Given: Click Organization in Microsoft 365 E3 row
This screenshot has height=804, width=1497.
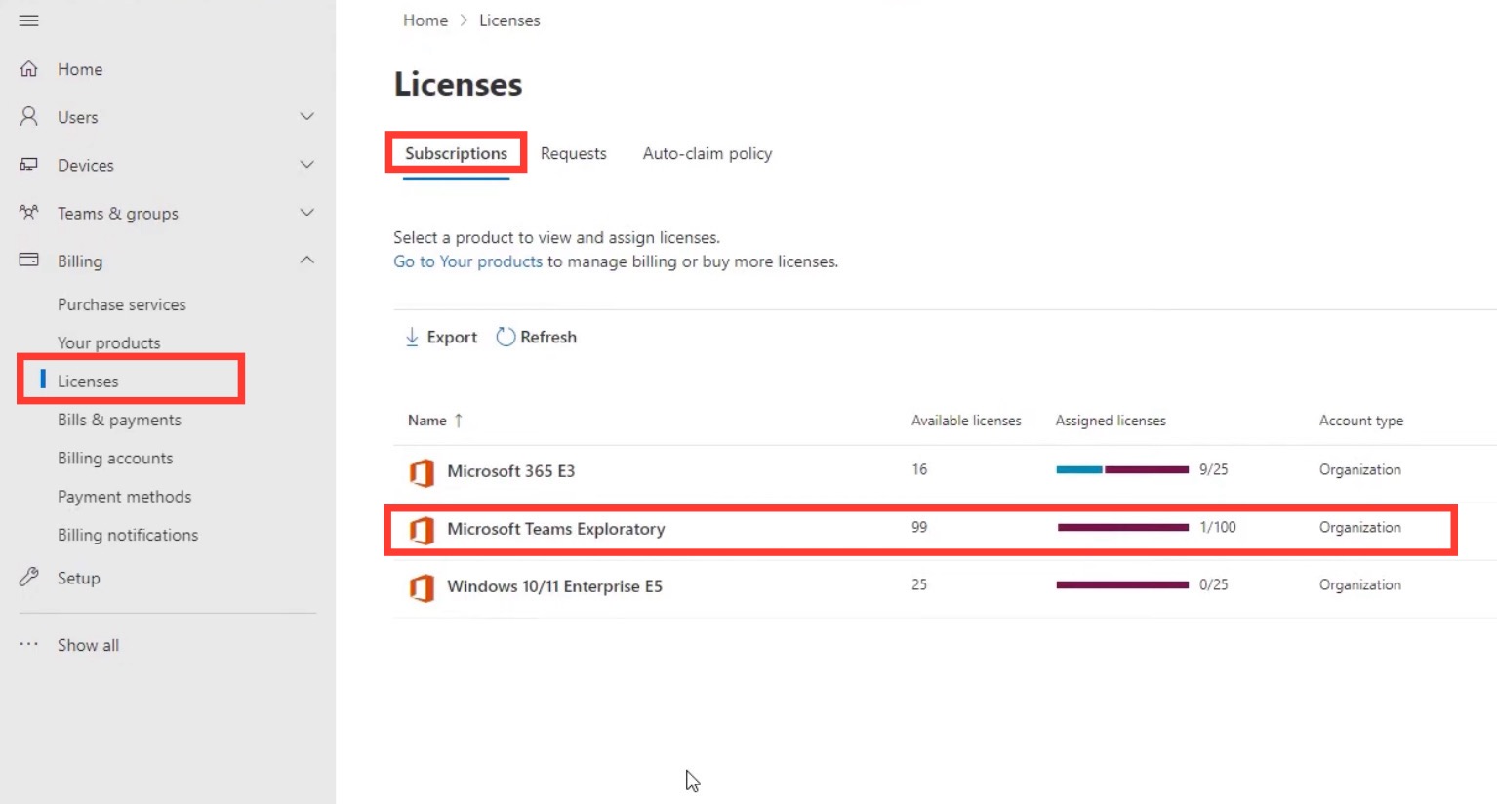Looking at the screenshot, I should (1360, 469).
